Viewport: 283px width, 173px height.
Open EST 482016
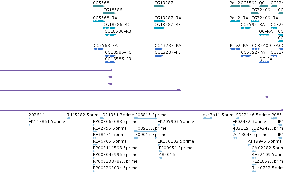click(167, 155)
